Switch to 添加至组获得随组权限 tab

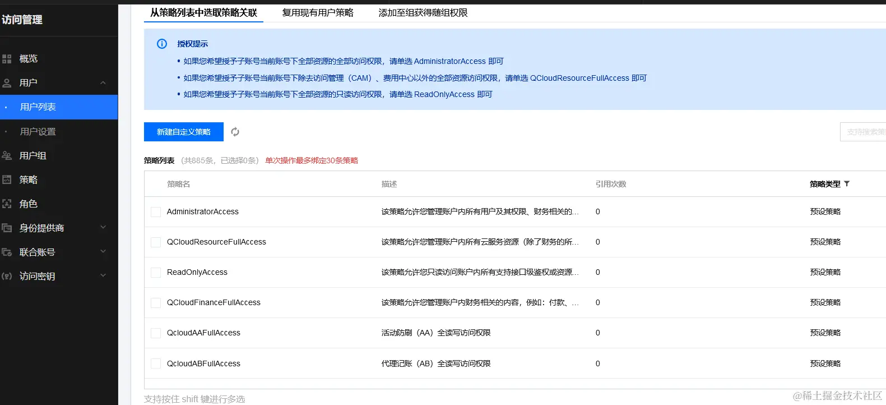[x=423, y=12]
